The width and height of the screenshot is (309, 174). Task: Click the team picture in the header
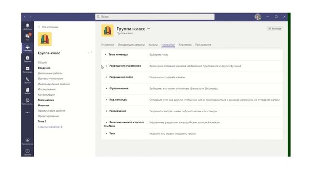pyautogui.click(x=107, y=30)
